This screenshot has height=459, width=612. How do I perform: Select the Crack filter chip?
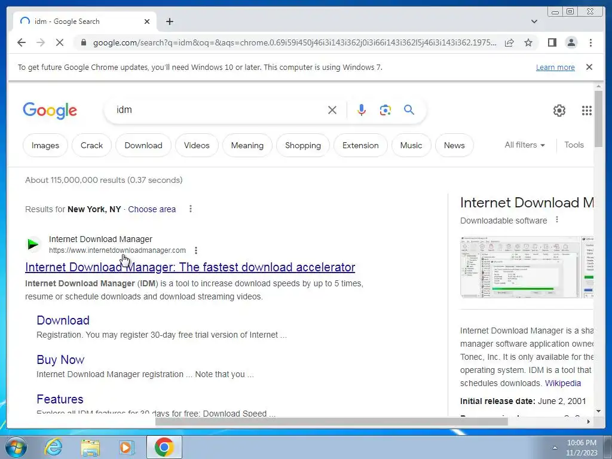point(91,145)
